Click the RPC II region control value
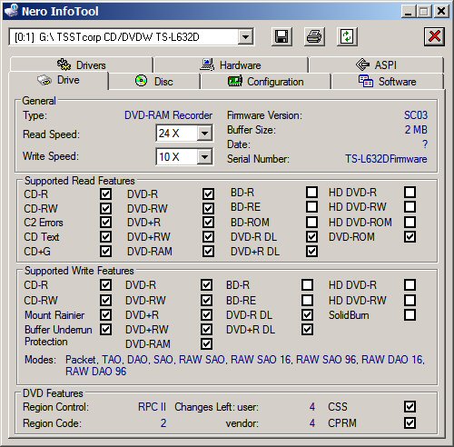 pos(152,407)
